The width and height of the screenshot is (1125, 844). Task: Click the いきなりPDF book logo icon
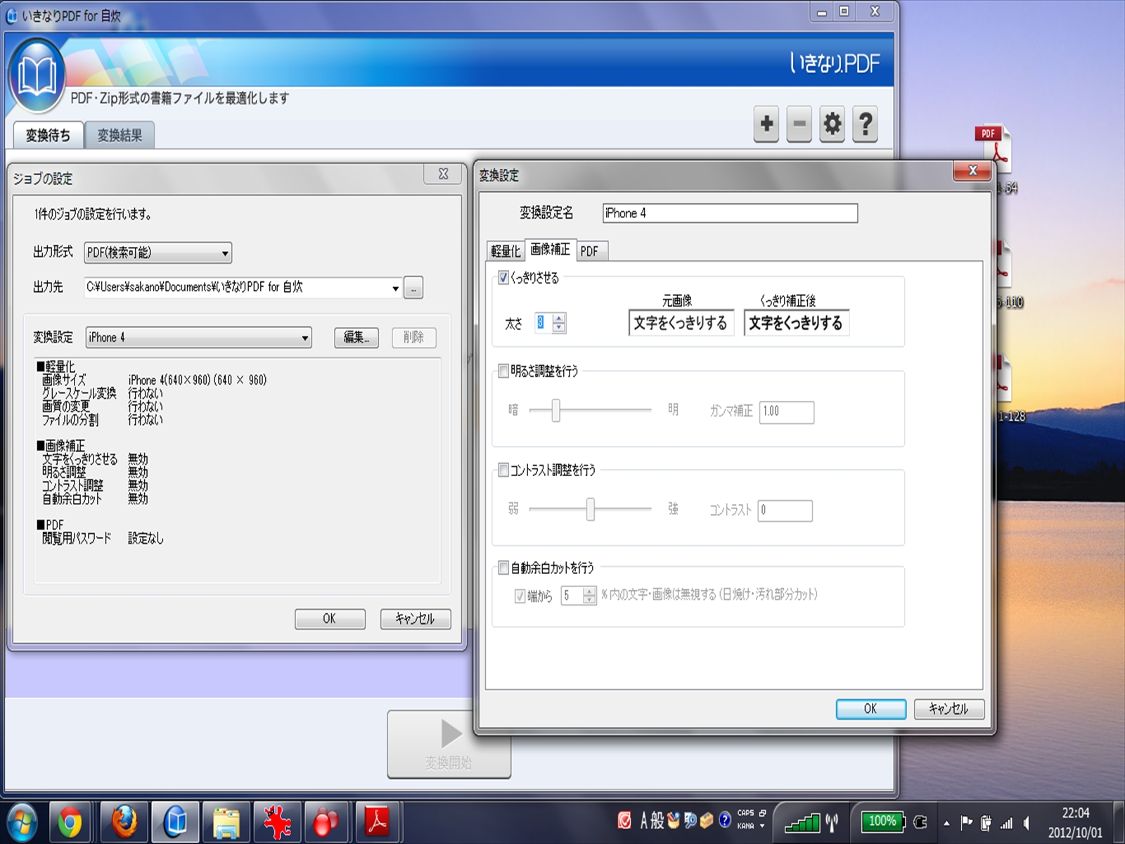[x=37, y=76]
